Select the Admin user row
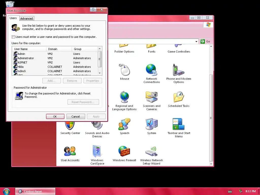Viewport: 260px width, 195px height. coord(55,54)
